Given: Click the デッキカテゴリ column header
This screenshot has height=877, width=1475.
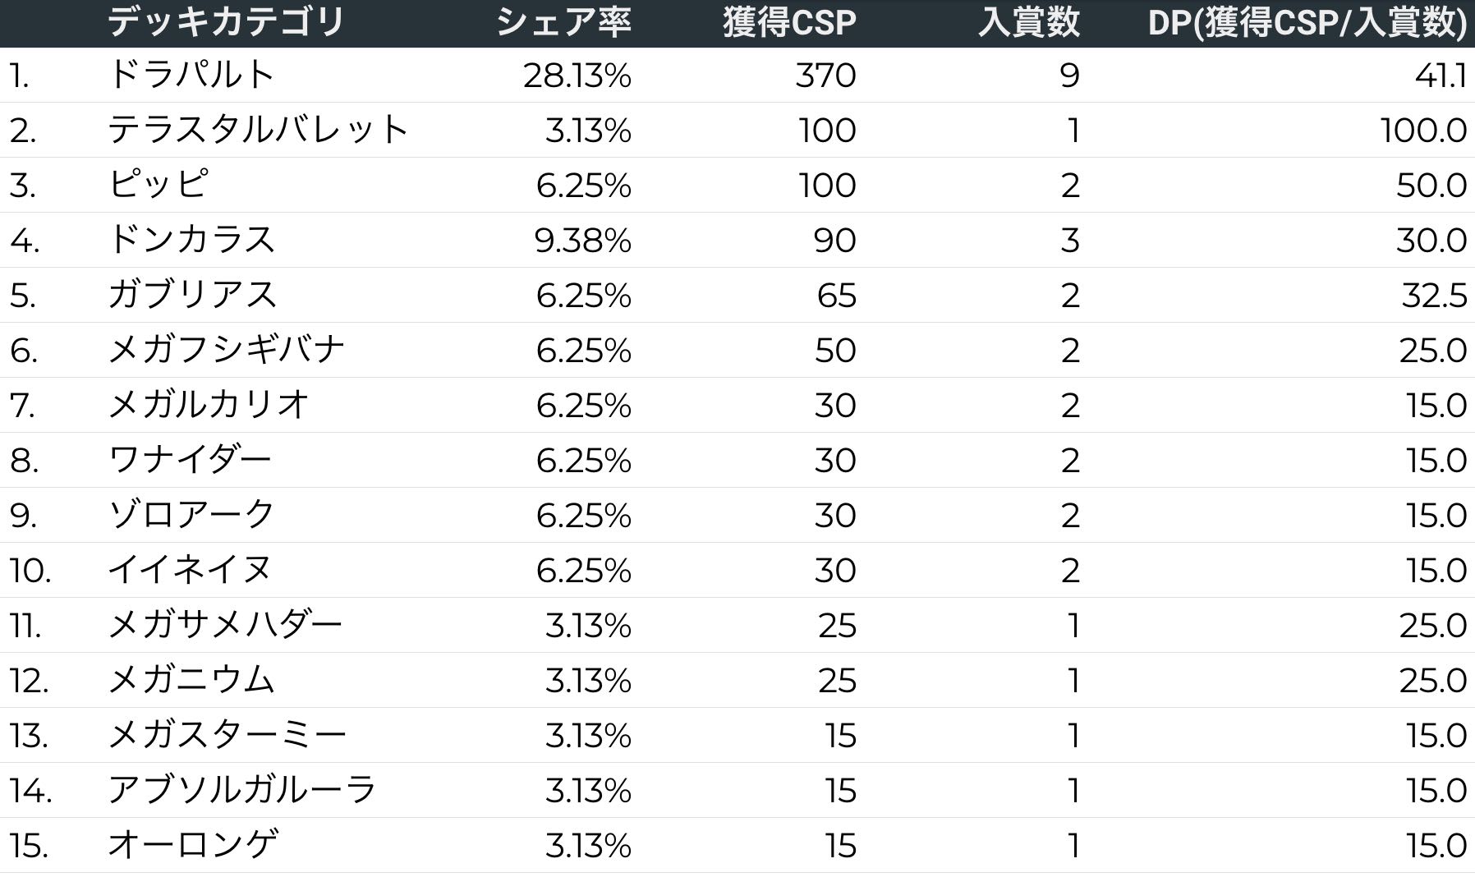Looking at the screenshot, I should (226, 22).
